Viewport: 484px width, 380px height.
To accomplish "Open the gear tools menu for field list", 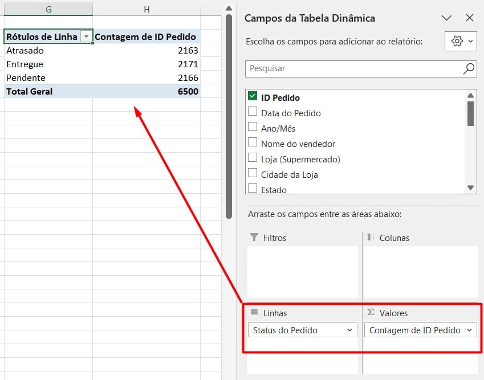I will (461, 42).
